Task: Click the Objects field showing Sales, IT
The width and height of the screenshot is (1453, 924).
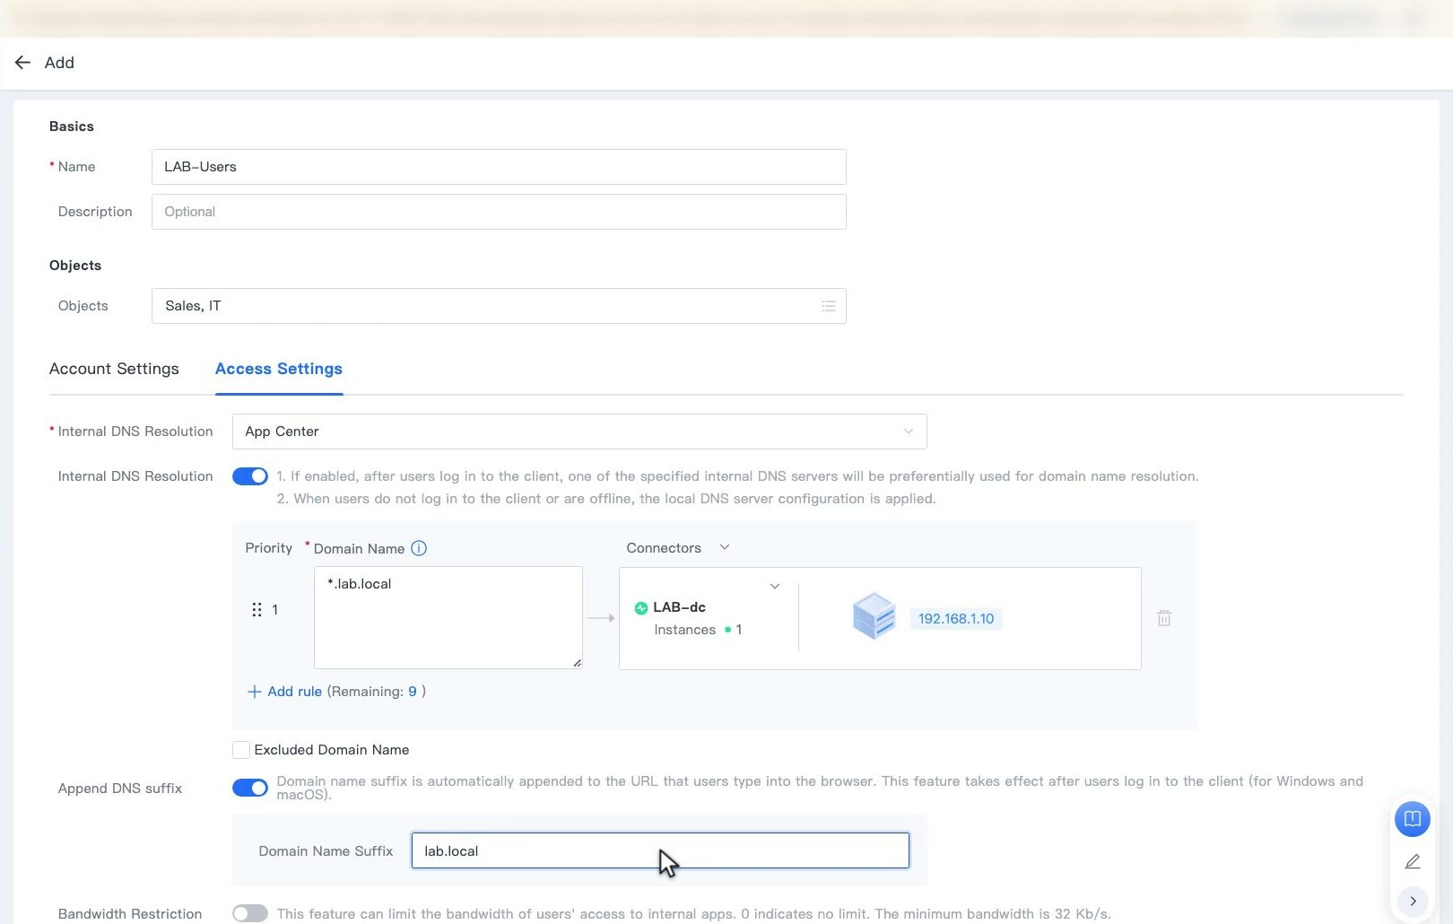Action: (499, 306)
